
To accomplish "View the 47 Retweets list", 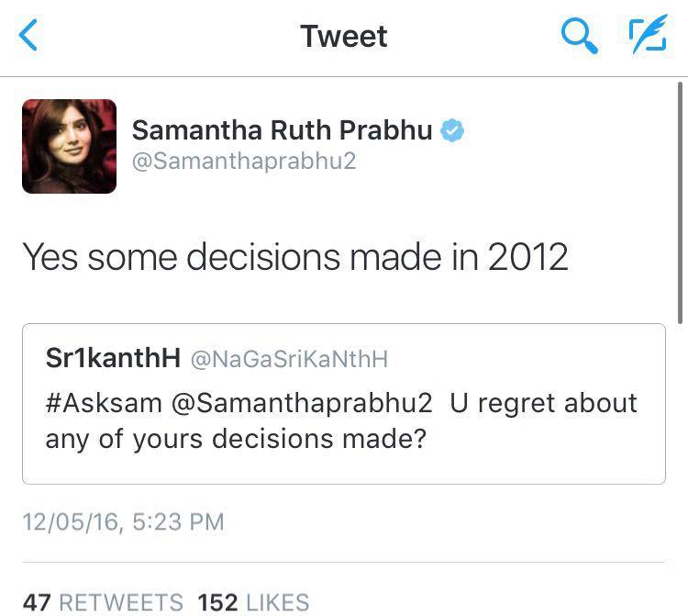I will tap(103, 602).
